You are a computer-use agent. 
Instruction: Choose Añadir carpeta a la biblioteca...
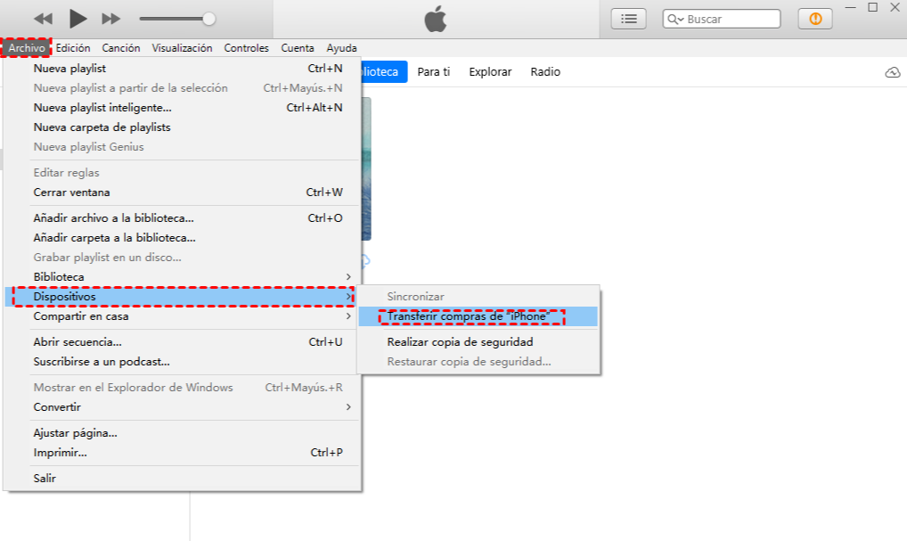pos(183,238)
